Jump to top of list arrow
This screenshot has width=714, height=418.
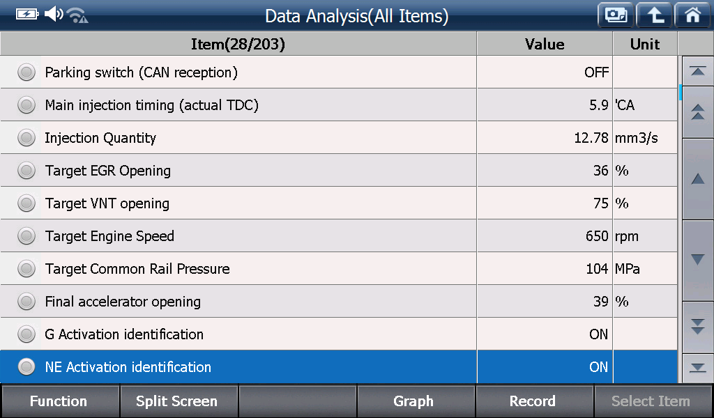[697, 71]
